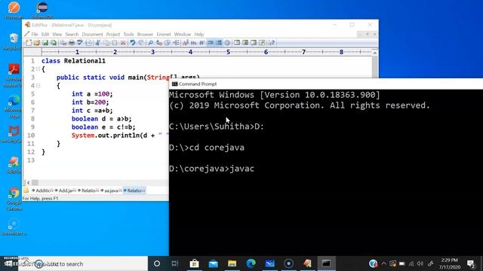Click the Save All icon in EditPlus toolbar
The image size is (483, 271).
click(54, 43)
